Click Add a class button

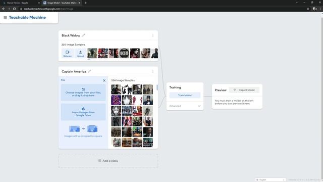(x=108, y=161)
